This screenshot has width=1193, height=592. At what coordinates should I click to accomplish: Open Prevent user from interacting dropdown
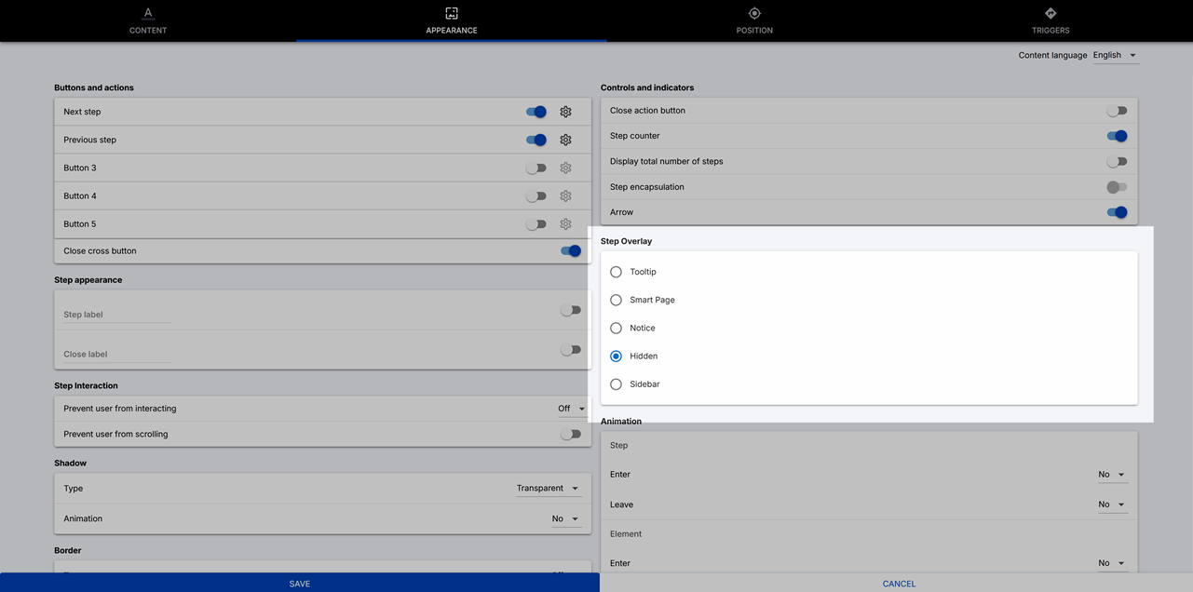click(x=571, y=409)
